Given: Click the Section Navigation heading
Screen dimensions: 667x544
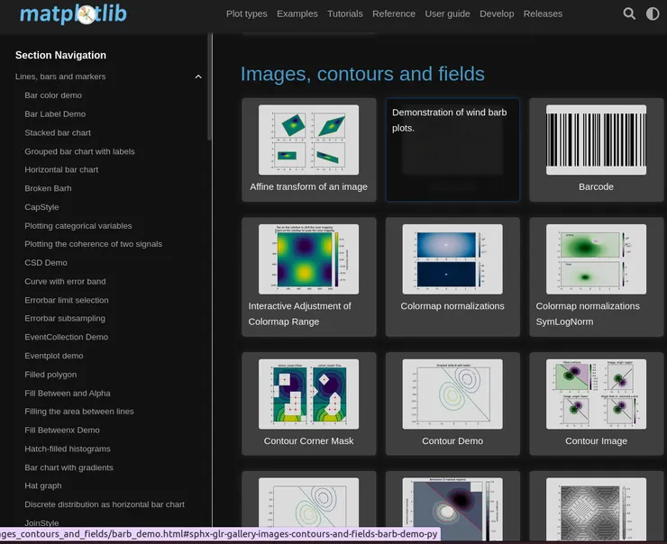Looking at the screenshot, I should [x=60, y=55].
